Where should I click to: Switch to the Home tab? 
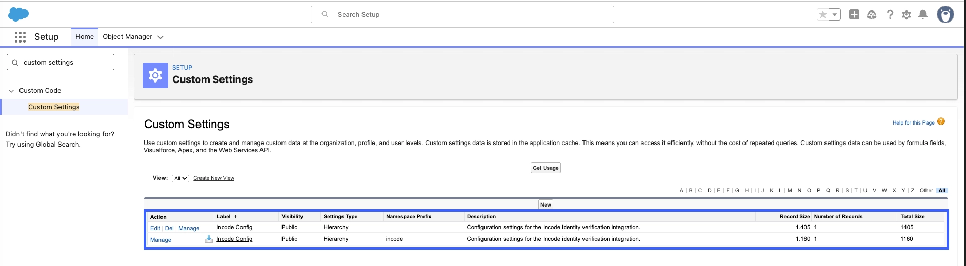coord(85,37)
